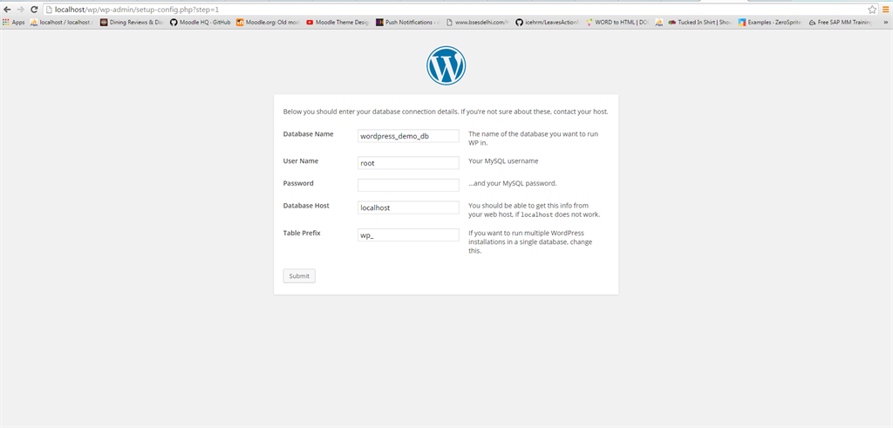Click the page icon in address bar

pos(49,10)
